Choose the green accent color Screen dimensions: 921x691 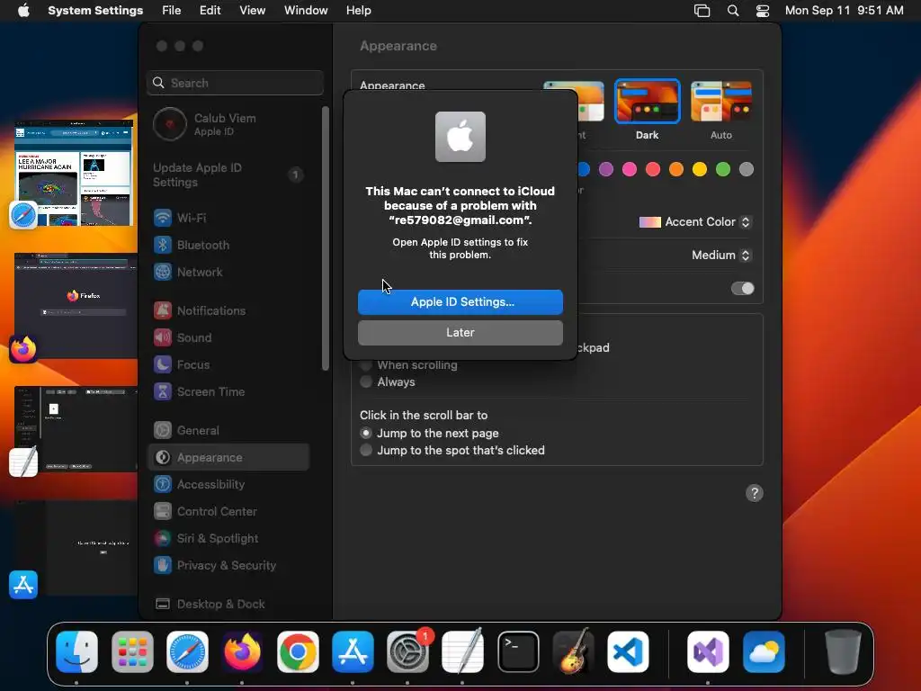tap(723, 170)
